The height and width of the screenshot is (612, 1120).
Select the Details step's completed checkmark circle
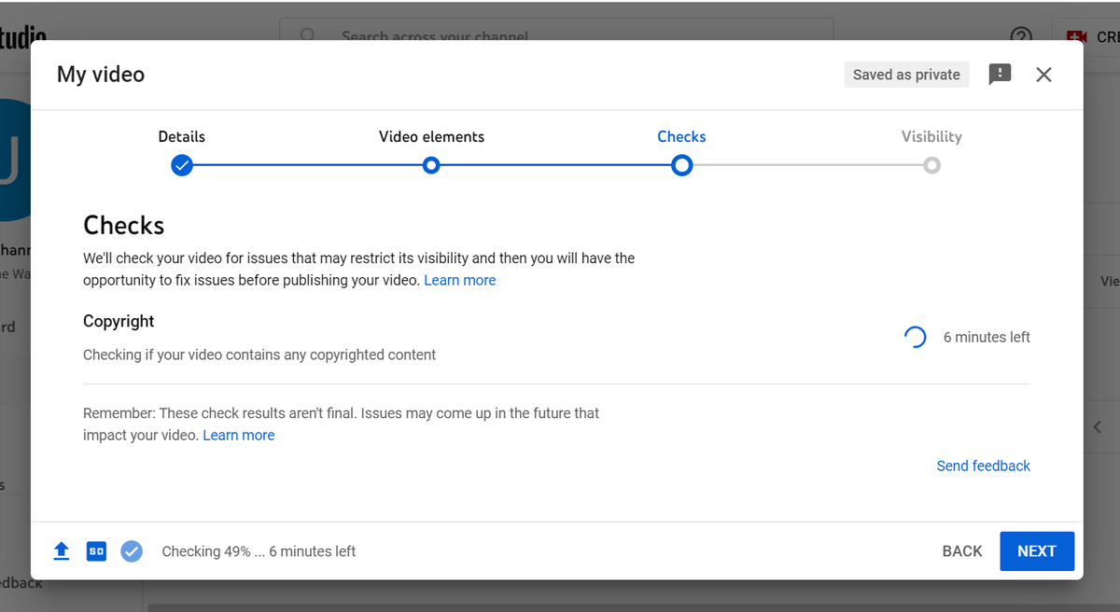click(181, 165)
